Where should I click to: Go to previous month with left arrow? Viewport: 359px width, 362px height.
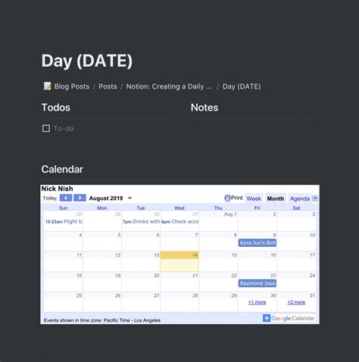[x=66, y=198]
